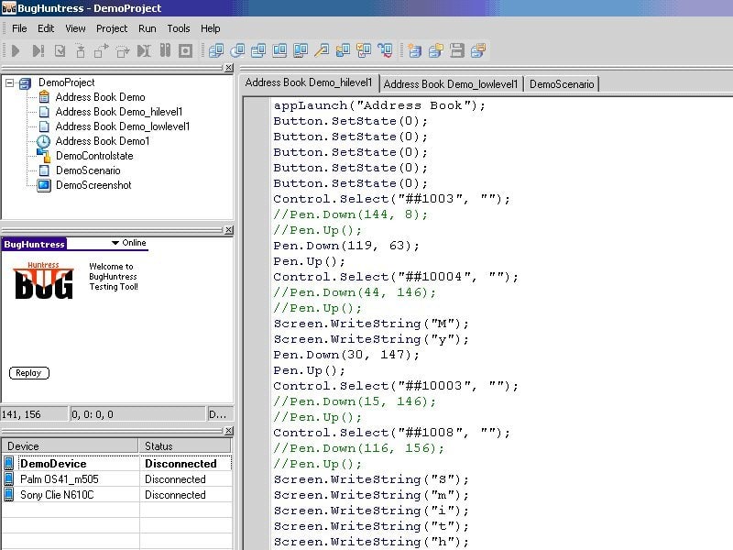Select DemoControlstate in the project tree
Viewport: 733px width, 550px height.
[x=94, y=156]
